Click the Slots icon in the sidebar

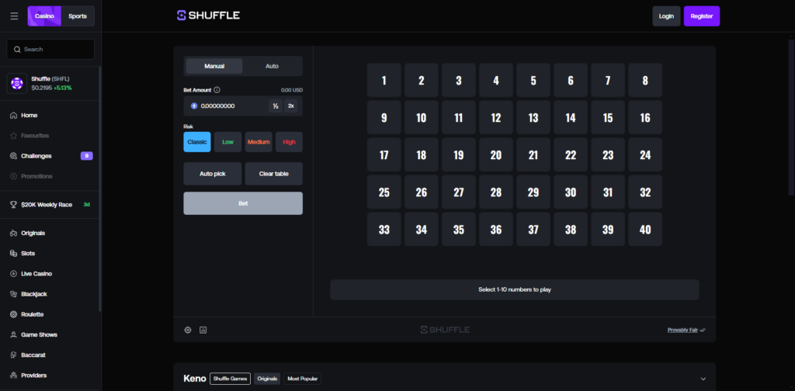click(14, 253)
